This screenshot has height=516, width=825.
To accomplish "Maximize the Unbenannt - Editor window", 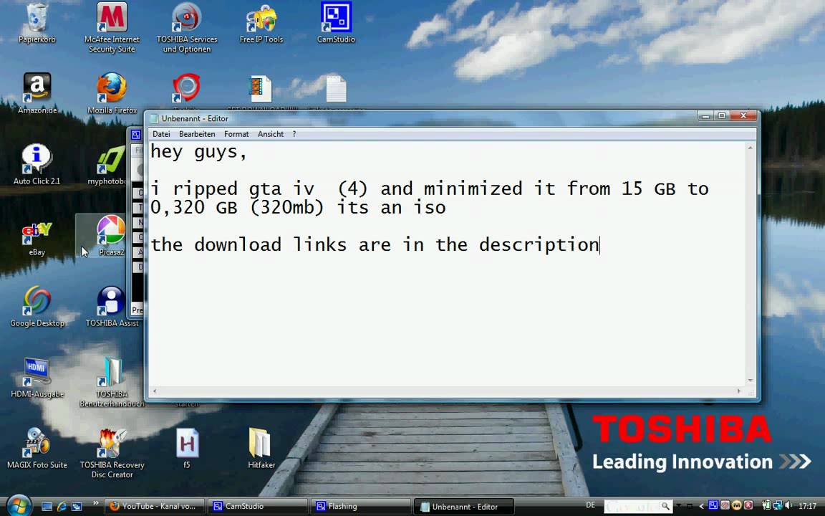I will [x=722, y=116].
